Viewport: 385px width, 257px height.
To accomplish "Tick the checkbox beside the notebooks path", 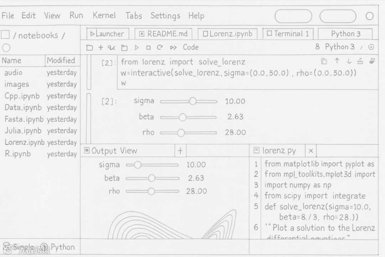I will tap(5, 35).
